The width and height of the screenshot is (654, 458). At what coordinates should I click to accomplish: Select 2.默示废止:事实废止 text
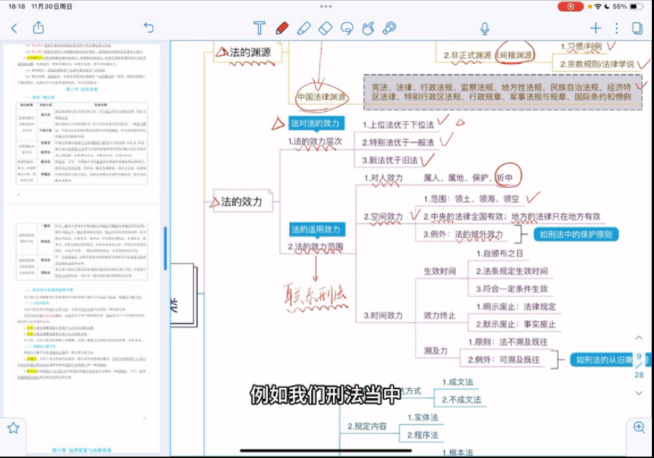[x=516, y=324]
